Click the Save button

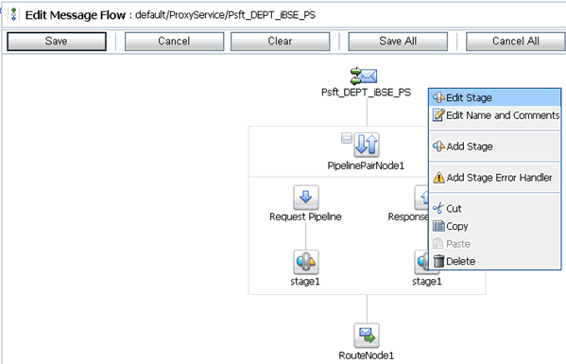[57, 42]
